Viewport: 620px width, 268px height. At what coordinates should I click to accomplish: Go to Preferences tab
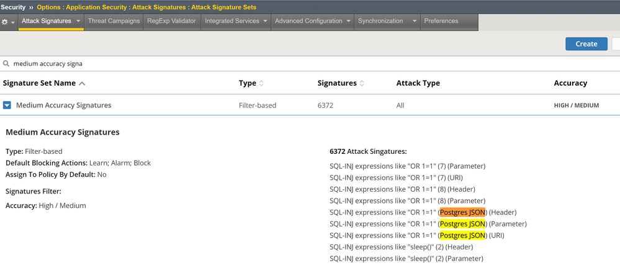pos(441,21)
